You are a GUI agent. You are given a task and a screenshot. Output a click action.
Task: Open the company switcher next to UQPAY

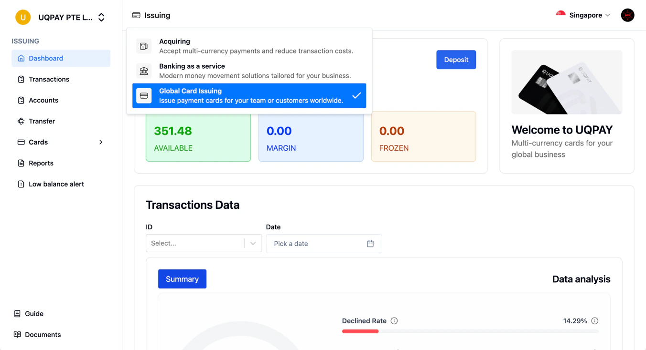101,17
